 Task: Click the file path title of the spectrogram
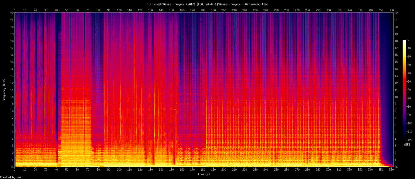click(x=207, y=5)
